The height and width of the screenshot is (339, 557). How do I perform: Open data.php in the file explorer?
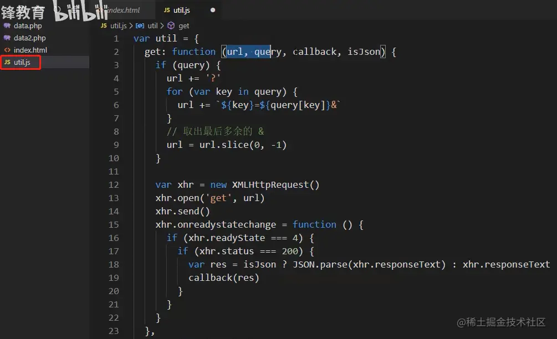click(27, 25)
